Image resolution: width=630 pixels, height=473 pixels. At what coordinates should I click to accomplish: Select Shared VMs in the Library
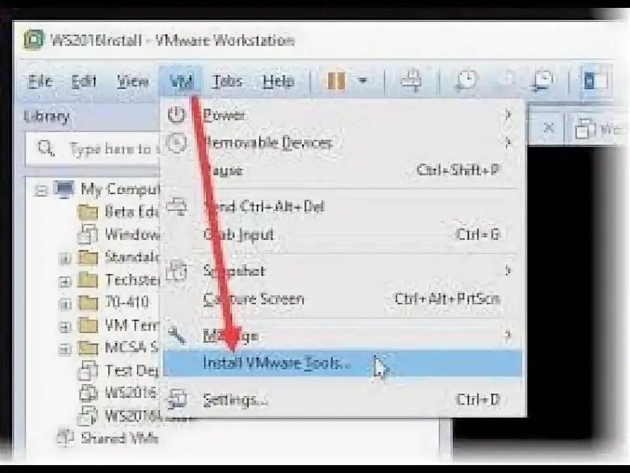point(119,438)
